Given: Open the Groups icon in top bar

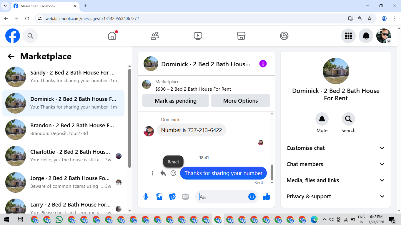Looking at the screenshot, I should [x=284, y=36].
